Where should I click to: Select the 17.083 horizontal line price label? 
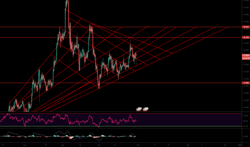246,83
